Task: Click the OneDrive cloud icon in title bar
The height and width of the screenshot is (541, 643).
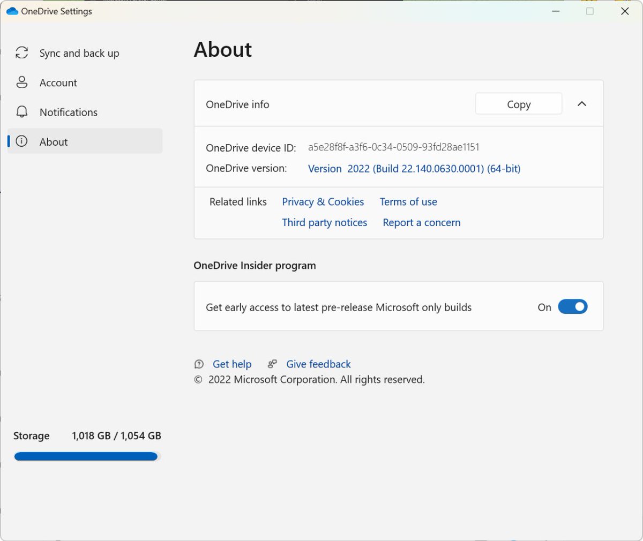Action: (12, 11)
